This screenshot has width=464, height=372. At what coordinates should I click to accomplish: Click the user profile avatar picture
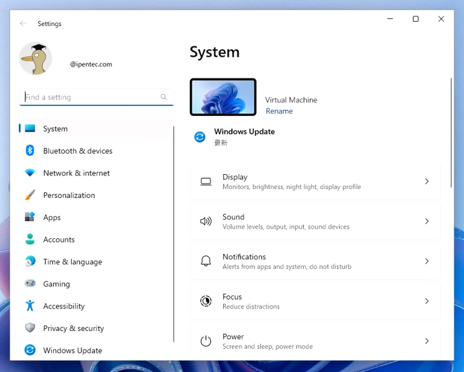35,58
